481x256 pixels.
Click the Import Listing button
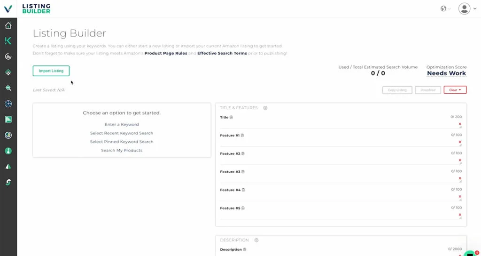coord(51,71)
